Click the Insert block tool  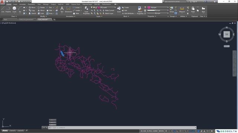pos(119,9)
